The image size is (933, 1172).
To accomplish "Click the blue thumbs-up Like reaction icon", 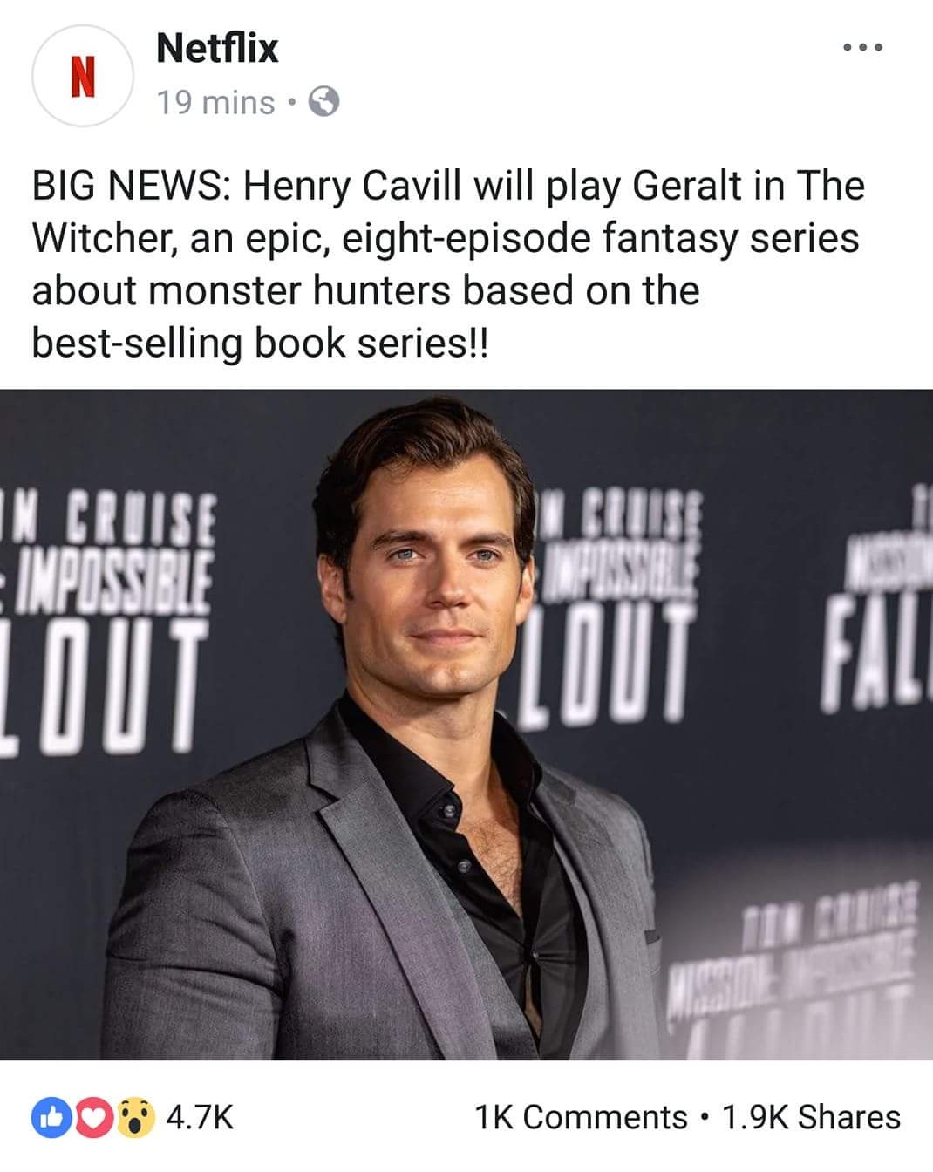I will [50, 1117].
